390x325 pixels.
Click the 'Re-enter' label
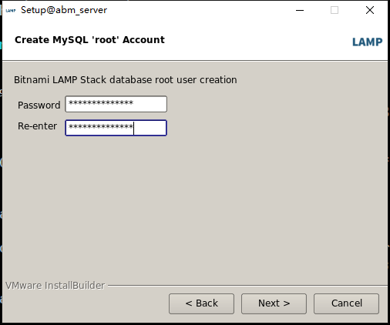click(x=37, y=126)
